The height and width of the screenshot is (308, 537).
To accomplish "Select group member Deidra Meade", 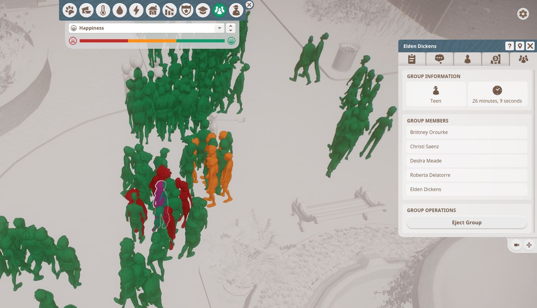I will pos(467,161).
